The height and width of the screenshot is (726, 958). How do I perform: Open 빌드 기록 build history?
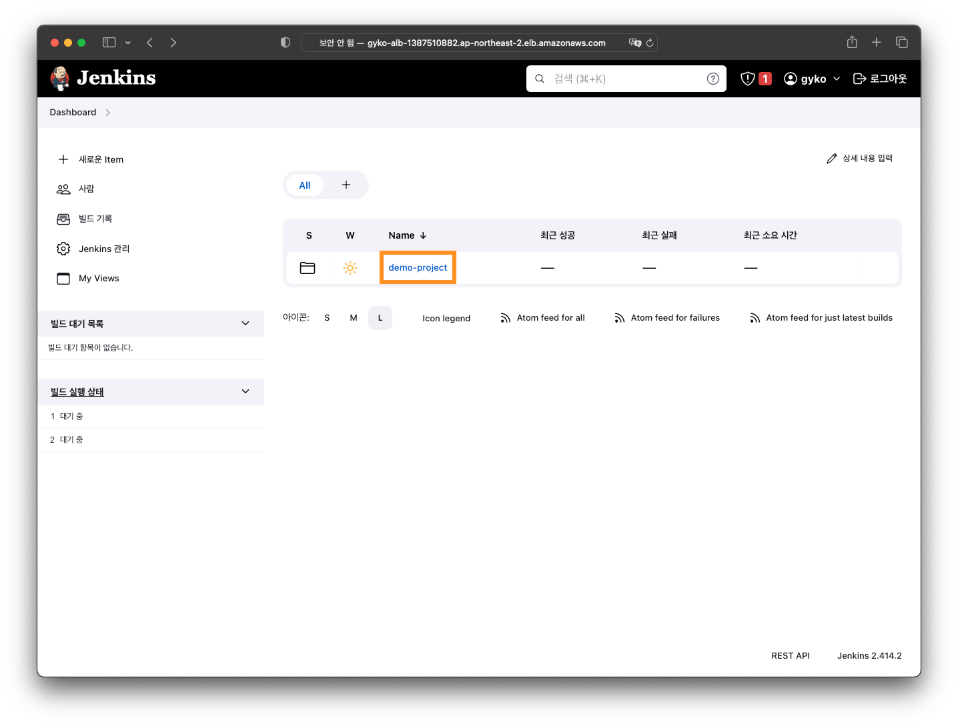(x=95, y=219)
